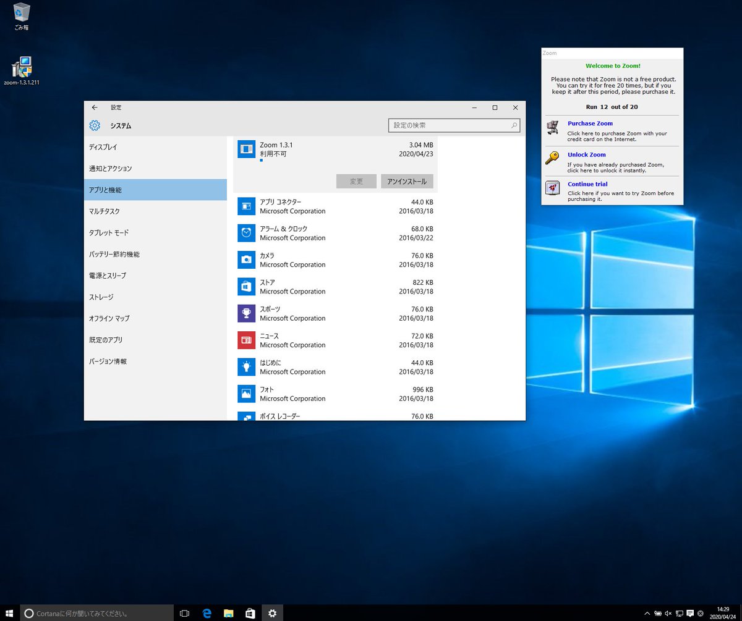742x621 pixels.
Task: Click the greyed 変更 button
Action: click(x=356, y=181)
